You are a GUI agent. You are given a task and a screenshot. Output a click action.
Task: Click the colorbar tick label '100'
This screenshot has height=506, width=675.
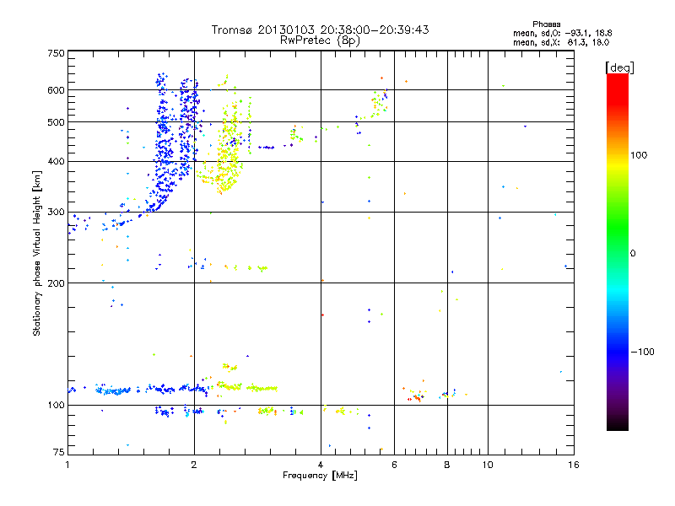point(639,155)
